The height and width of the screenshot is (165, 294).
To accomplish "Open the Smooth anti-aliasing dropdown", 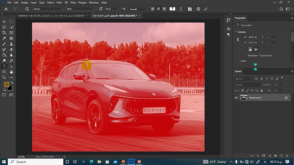I will click(145, 9).
